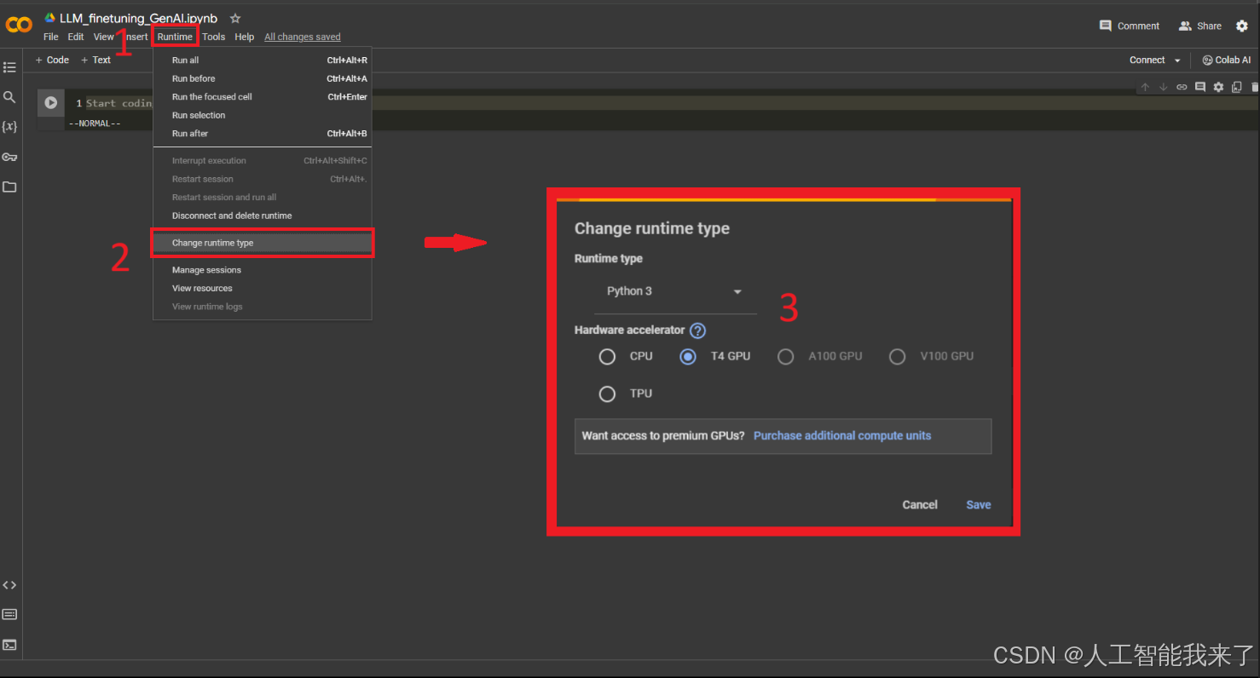Choose Run the focused cell

click(x=263, y=97)
